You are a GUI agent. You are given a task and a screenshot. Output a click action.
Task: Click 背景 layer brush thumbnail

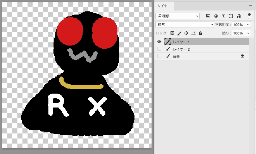click(x=168, y=56)
